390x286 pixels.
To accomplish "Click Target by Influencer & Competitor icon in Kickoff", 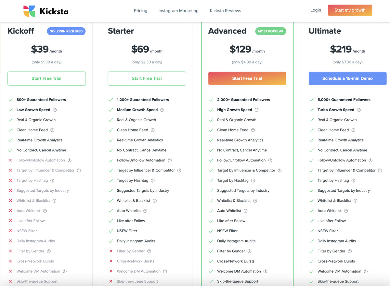I will (x=79, y=170).
